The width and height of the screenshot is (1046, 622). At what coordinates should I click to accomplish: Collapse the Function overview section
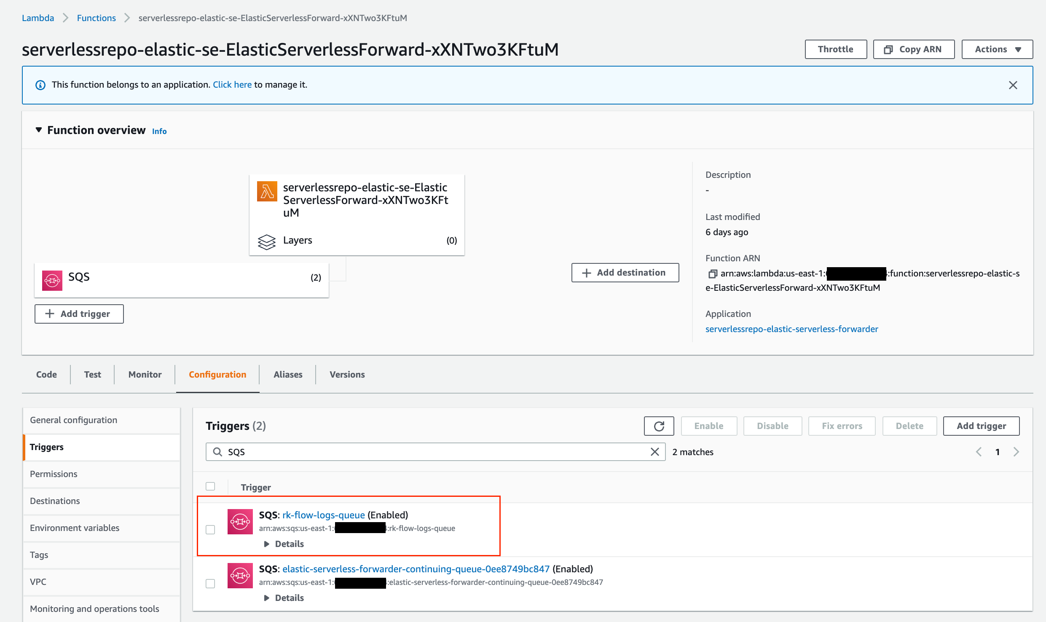coord(39,130)
